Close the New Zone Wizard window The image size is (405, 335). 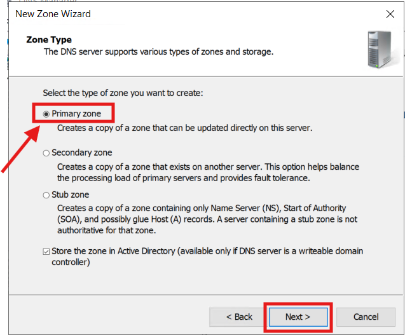point(390,14)
